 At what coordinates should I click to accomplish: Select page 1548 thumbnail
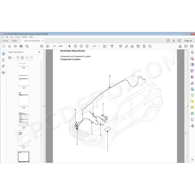pos(23,99)
